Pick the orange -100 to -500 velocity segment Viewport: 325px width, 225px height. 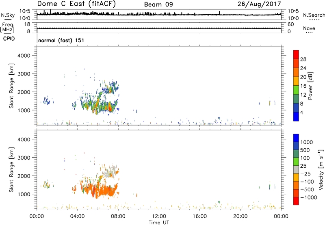click(x=296, y=185)
